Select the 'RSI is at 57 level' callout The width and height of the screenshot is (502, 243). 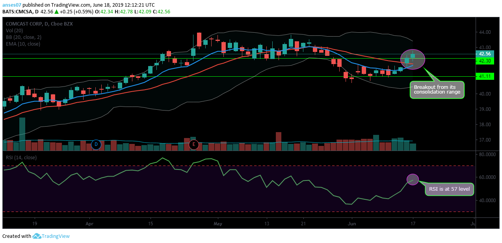(449, 189)
